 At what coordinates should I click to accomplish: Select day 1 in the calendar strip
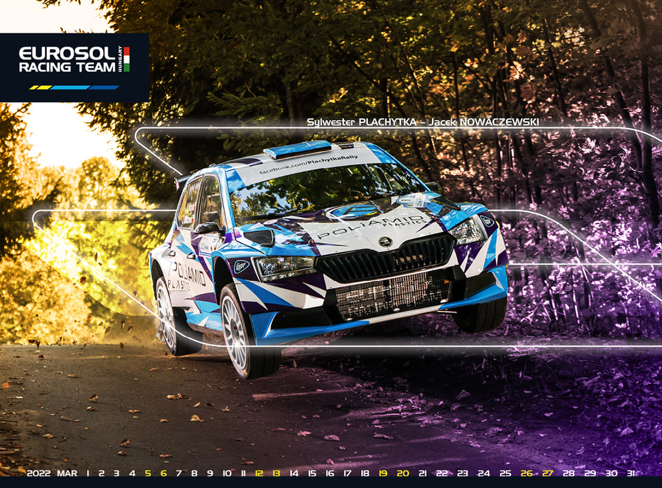[x=88, y=473]
